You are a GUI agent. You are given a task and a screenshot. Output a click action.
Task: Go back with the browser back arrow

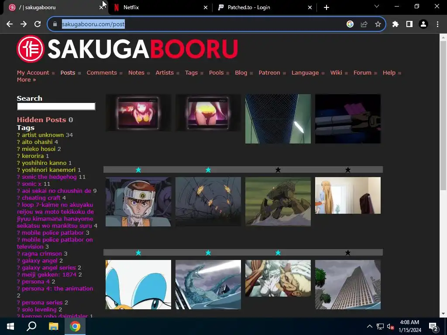click(x=10, y=24)
